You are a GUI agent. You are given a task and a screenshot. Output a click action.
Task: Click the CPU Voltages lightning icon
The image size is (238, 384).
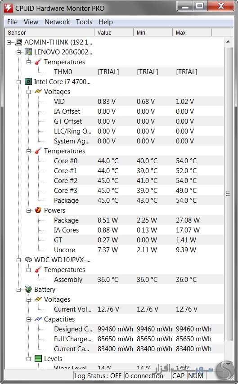(38, 92)
